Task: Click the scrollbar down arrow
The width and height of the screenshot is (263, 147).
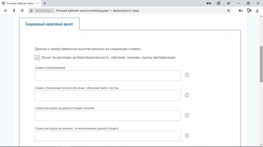Action: [x=261, y=145]
